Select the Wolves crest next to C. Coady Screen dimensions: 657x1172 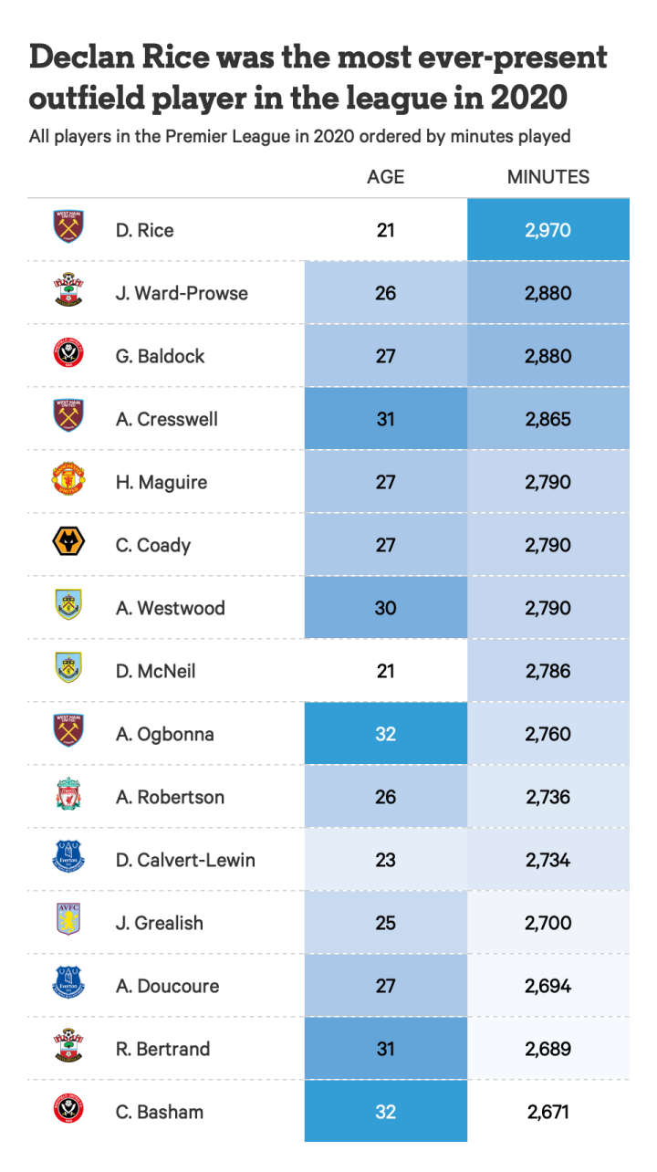point(68,543)
